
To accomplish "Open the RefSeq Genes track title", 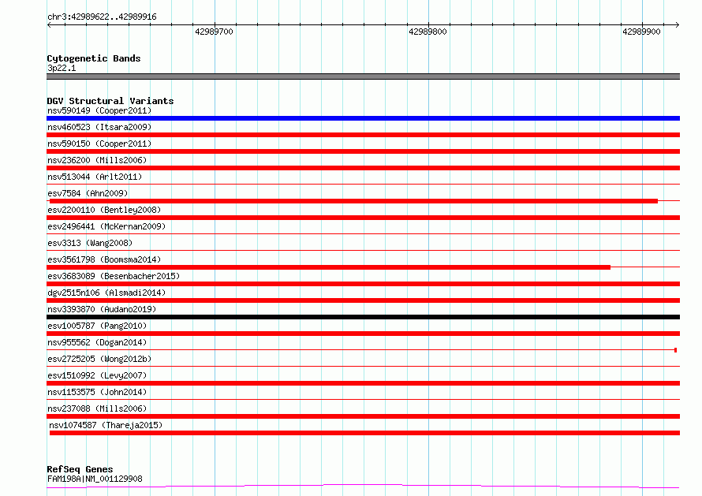I will [80, 469].
